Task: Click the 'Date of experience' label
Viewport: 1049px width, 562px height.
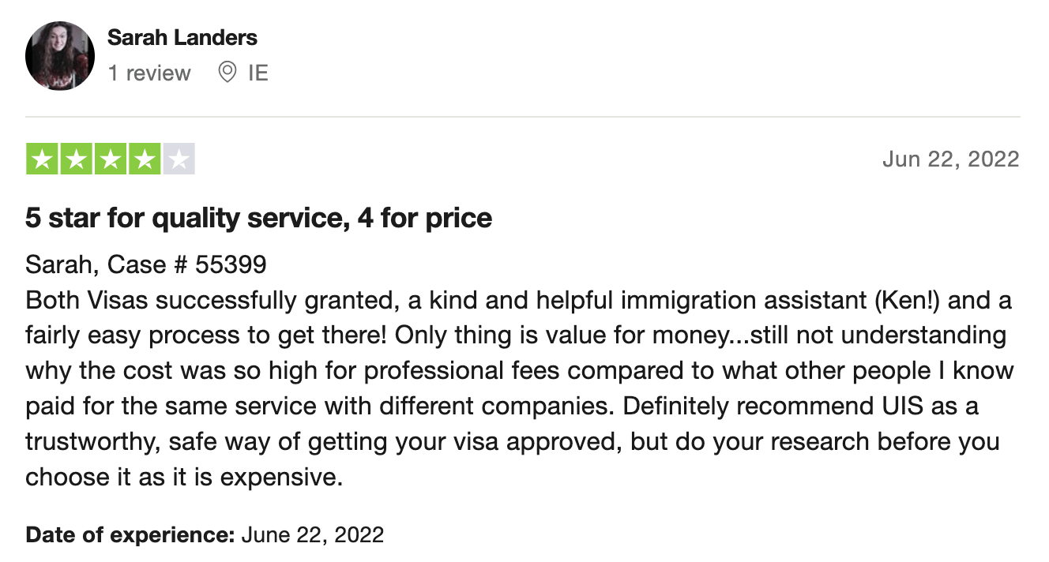Action: pos(130,535)
